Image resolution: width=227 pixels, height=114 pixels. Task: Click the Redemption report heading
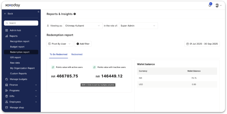pos(60,35)
